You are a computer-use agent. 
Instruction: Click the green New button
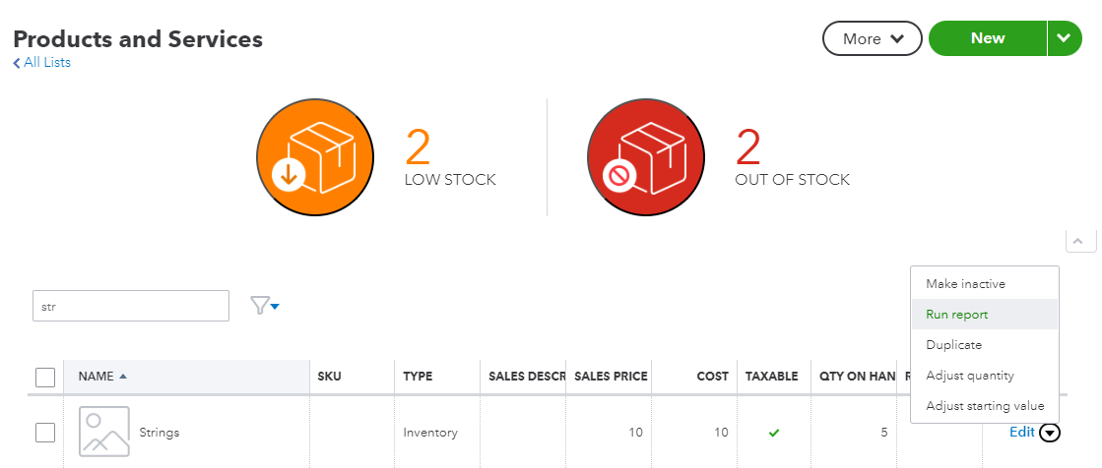click(x=987, y=38)
